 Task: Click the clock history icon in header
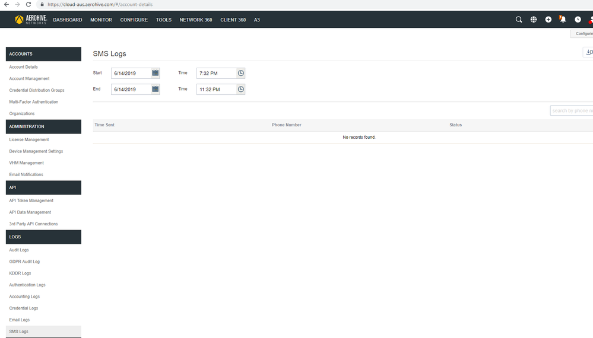coord(578,20)
